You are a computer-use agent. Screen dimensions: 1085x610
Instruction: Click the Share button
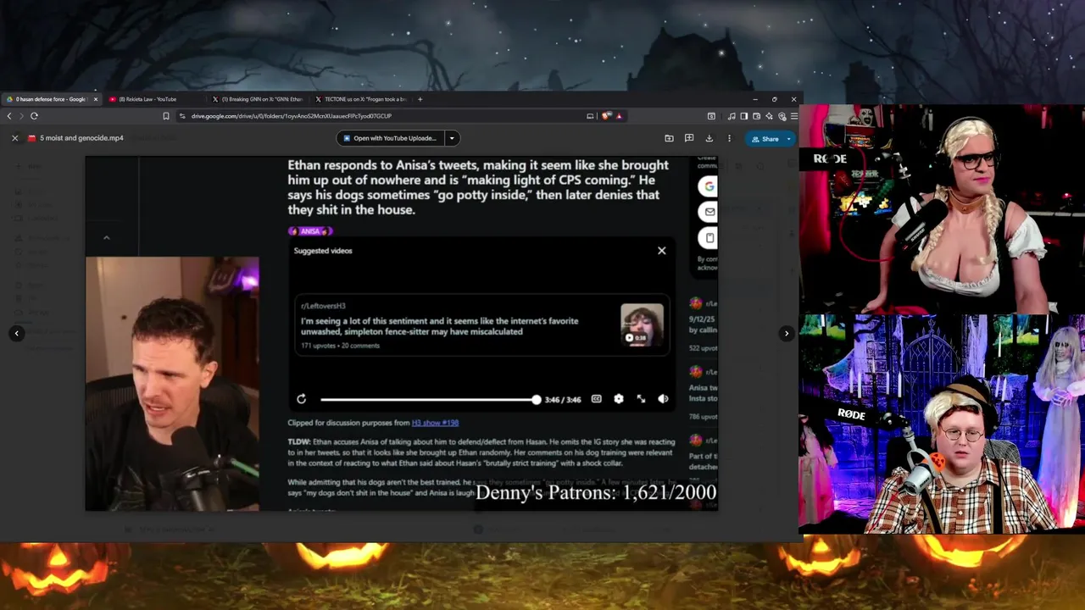[x=765, y=139]
